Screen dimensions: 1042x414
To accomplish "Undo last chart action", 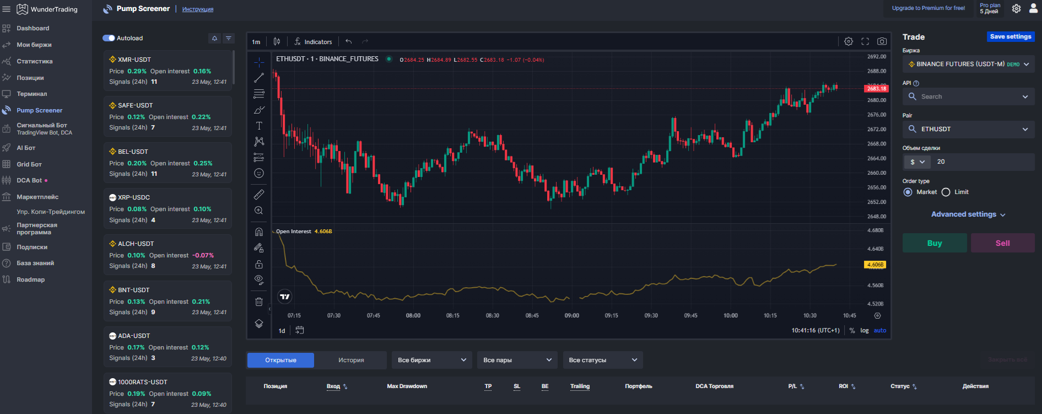I will 348,41.
